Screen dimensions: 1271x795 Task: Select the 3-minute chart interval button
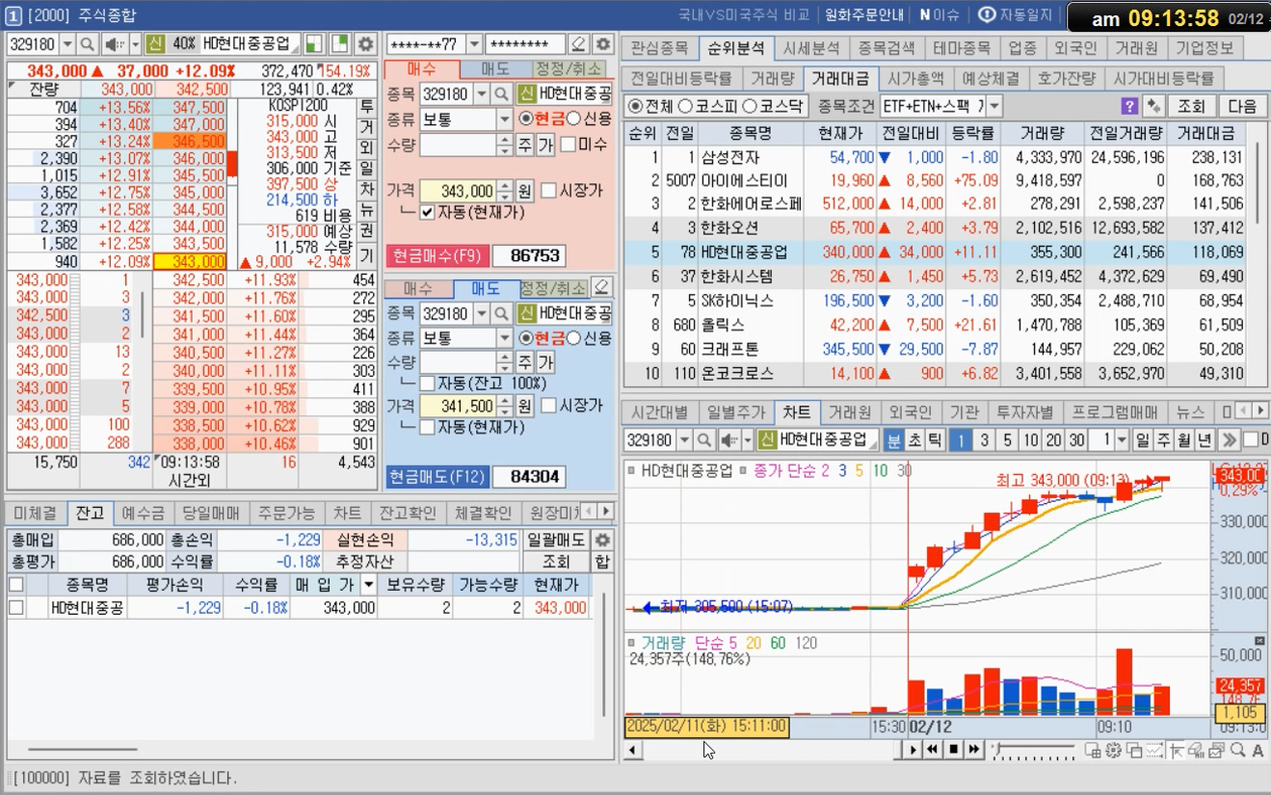[x=984, y=440]
